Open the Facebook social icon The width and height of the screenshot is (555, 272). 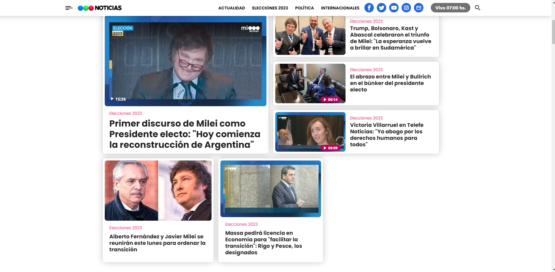point(369,8)
